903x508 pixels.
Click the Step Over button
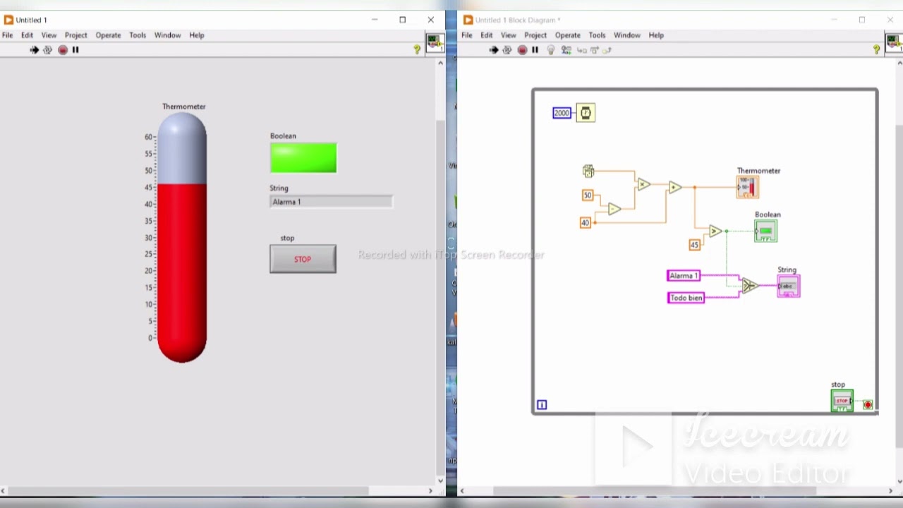pos(594,50)
